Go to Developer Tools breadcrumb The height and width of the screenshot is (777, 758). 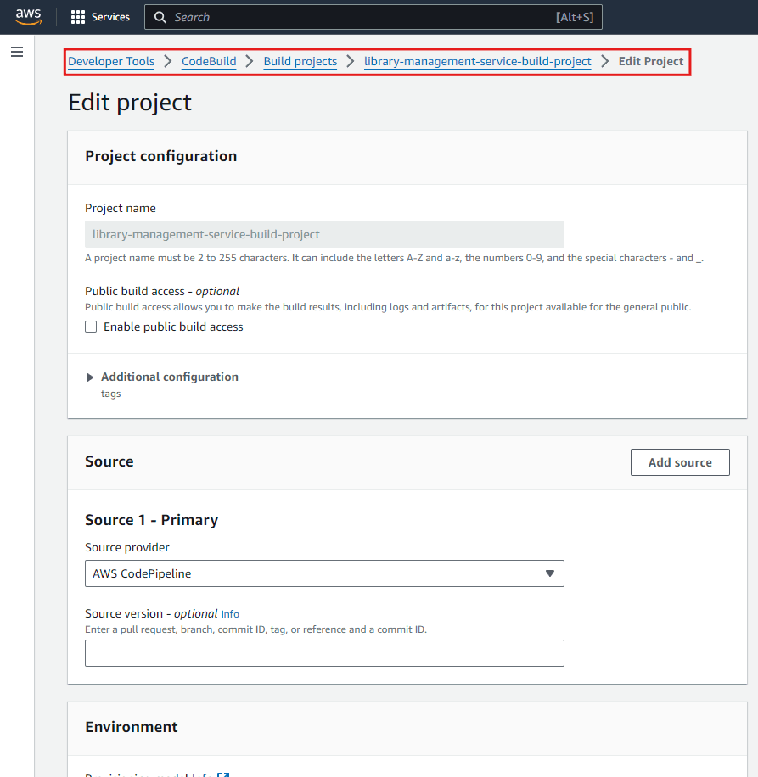click(111, 61)
